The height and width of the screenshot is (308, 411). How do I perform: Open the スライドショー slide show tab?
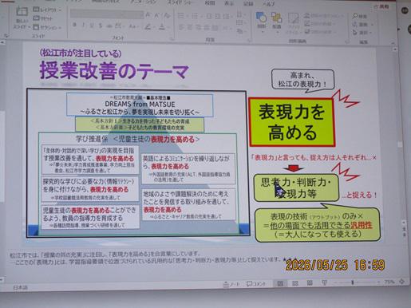pos(180,2)
